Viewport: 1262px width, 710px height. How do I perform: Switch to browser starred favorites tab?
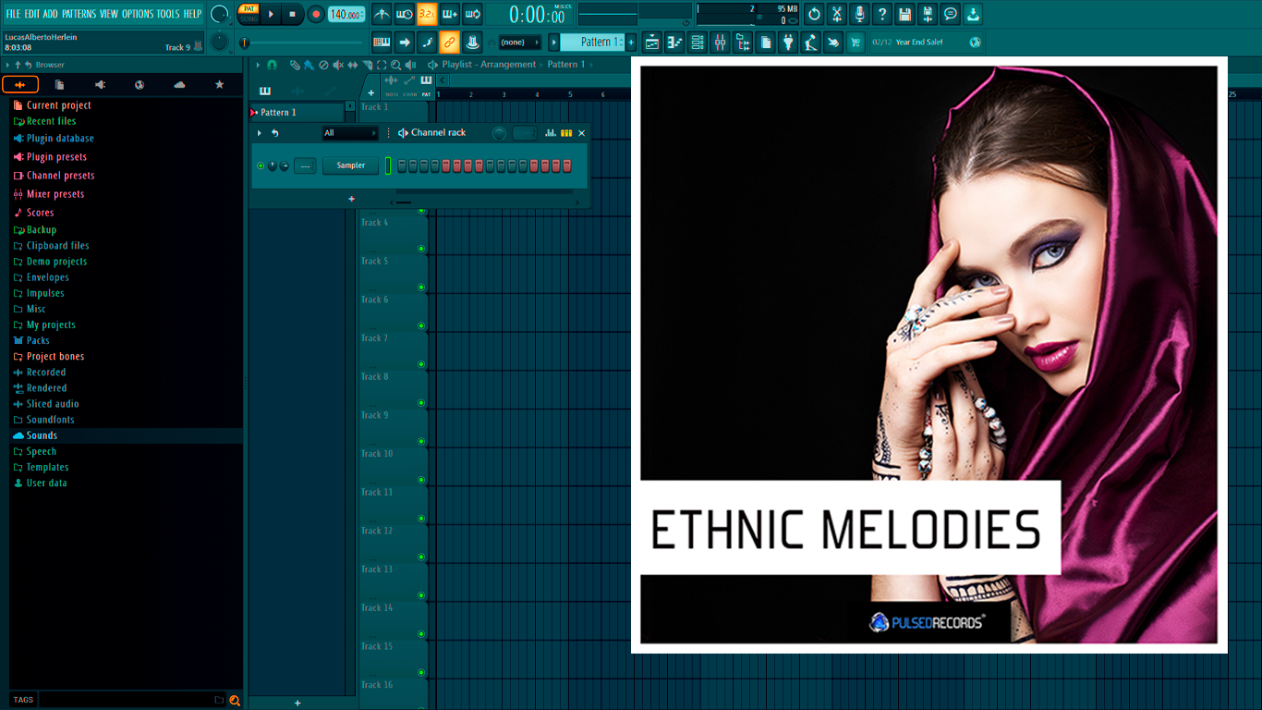coord(219,85)
